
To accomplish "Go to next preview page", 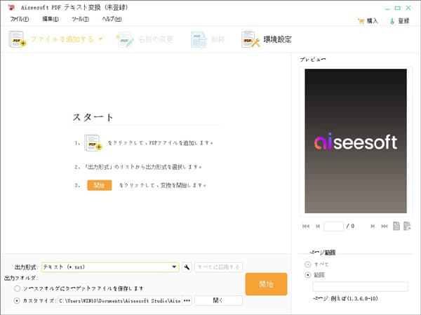I will point(373,227).
